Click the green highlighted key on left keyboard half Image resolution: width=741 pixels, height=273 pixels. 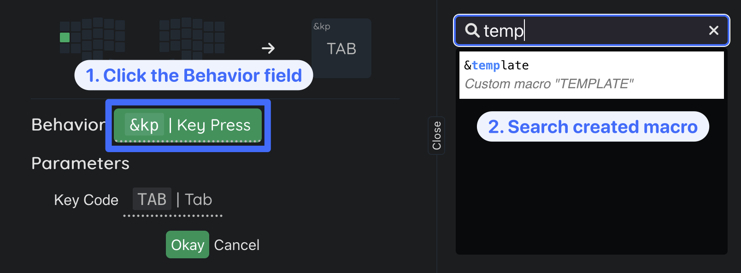pos(65,38)
